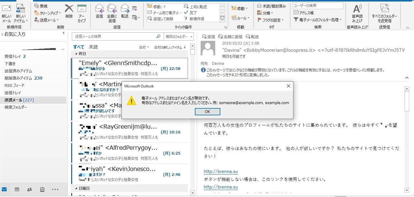Open the 日付 arrange-by dropdown
This screenshot has height=197, width=414.
coord(144,47)
